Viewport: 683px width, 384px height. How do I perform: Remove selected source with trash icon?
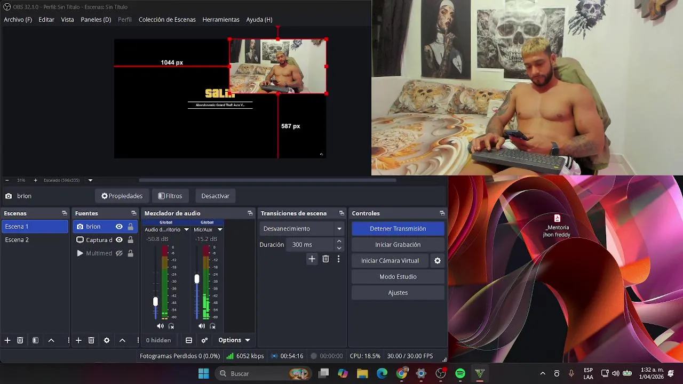click(x=91, y=340)
